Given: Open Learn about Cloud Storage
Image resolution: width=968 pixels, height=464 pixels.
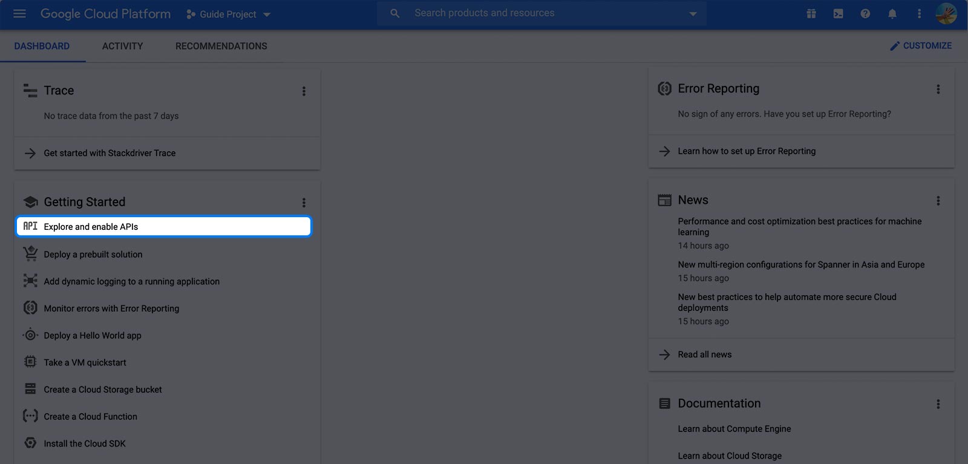Looking at the screenshot, I should point(730,456).
